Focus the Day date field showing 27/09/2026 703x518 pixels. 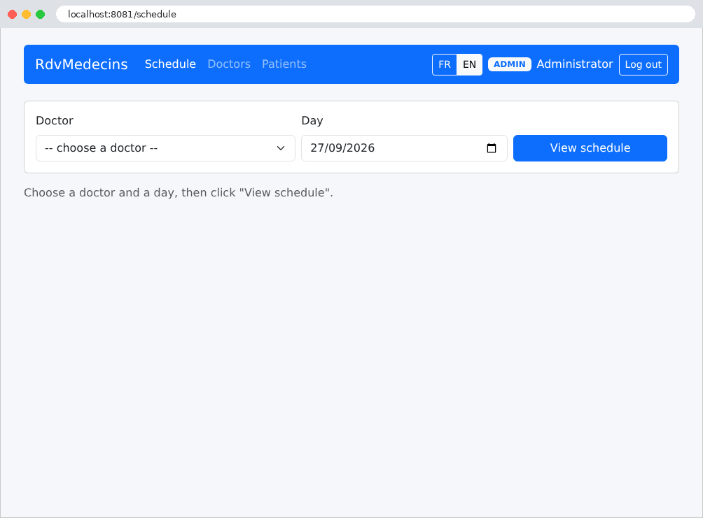click(404, 148)
